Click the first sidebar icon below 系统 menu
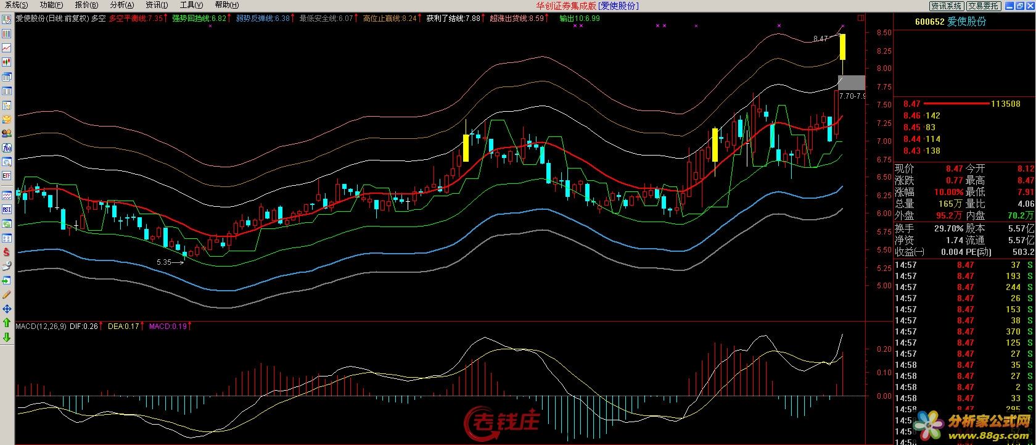The height and width of the screenshot is (445, 1036). pos(7,19)
